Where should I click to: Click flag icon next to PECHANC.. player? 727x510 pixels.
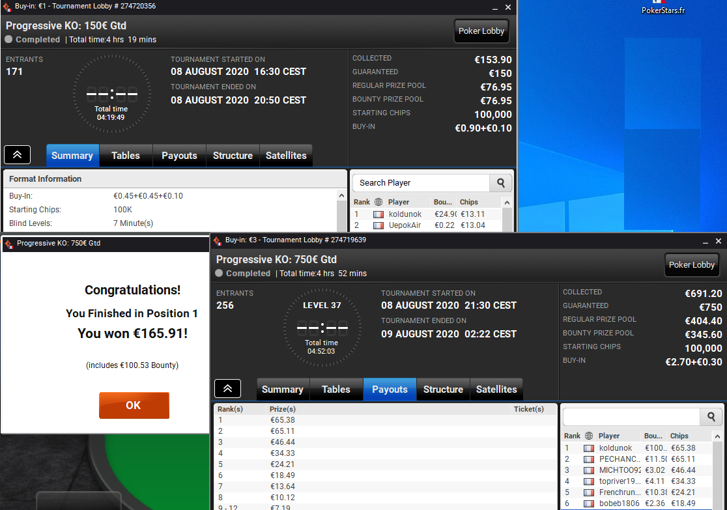pos(589,459)
